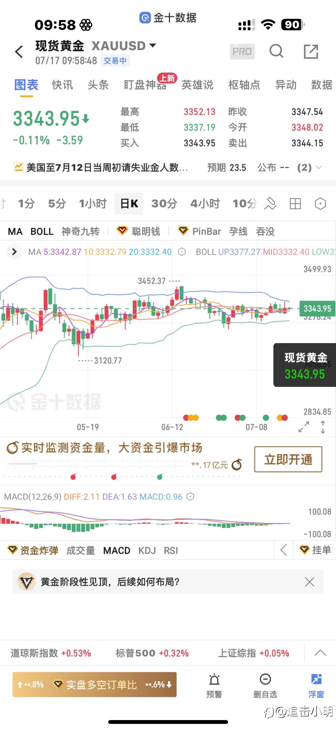The height and width of the screenshot is (730, 336).
Task: Toggle the BOLL indicator overlay
Action: 42,232
